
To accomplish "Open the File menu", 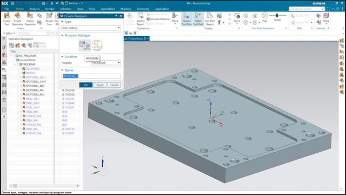I will (x=6, y=9).
